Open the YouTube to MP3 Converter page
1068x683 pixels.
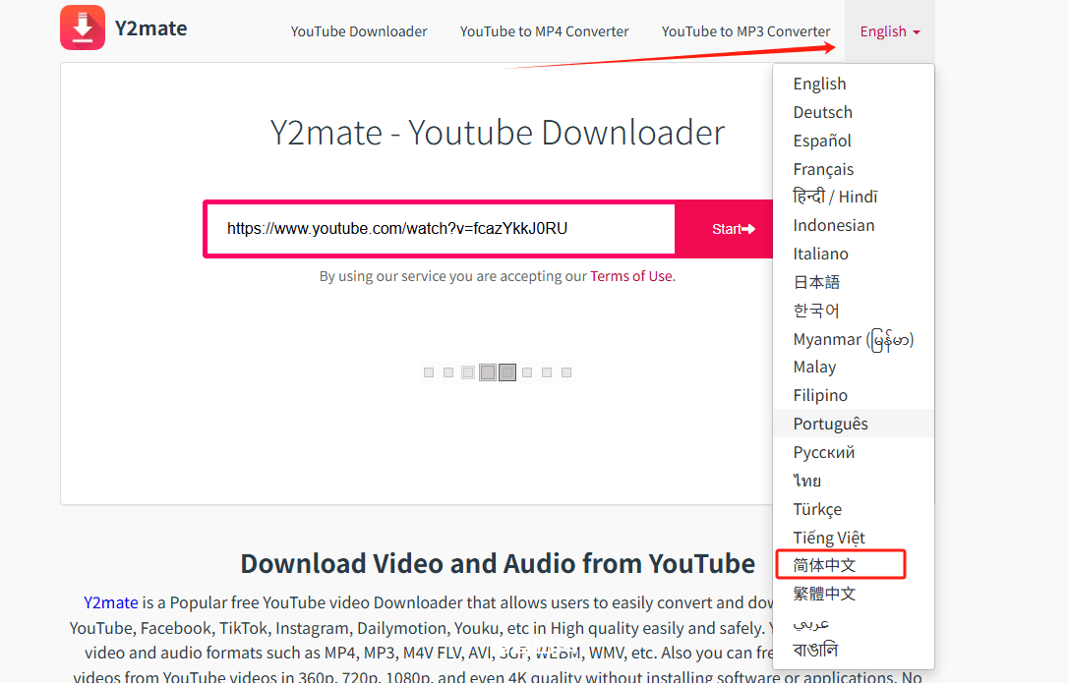(x=745, y=30)
